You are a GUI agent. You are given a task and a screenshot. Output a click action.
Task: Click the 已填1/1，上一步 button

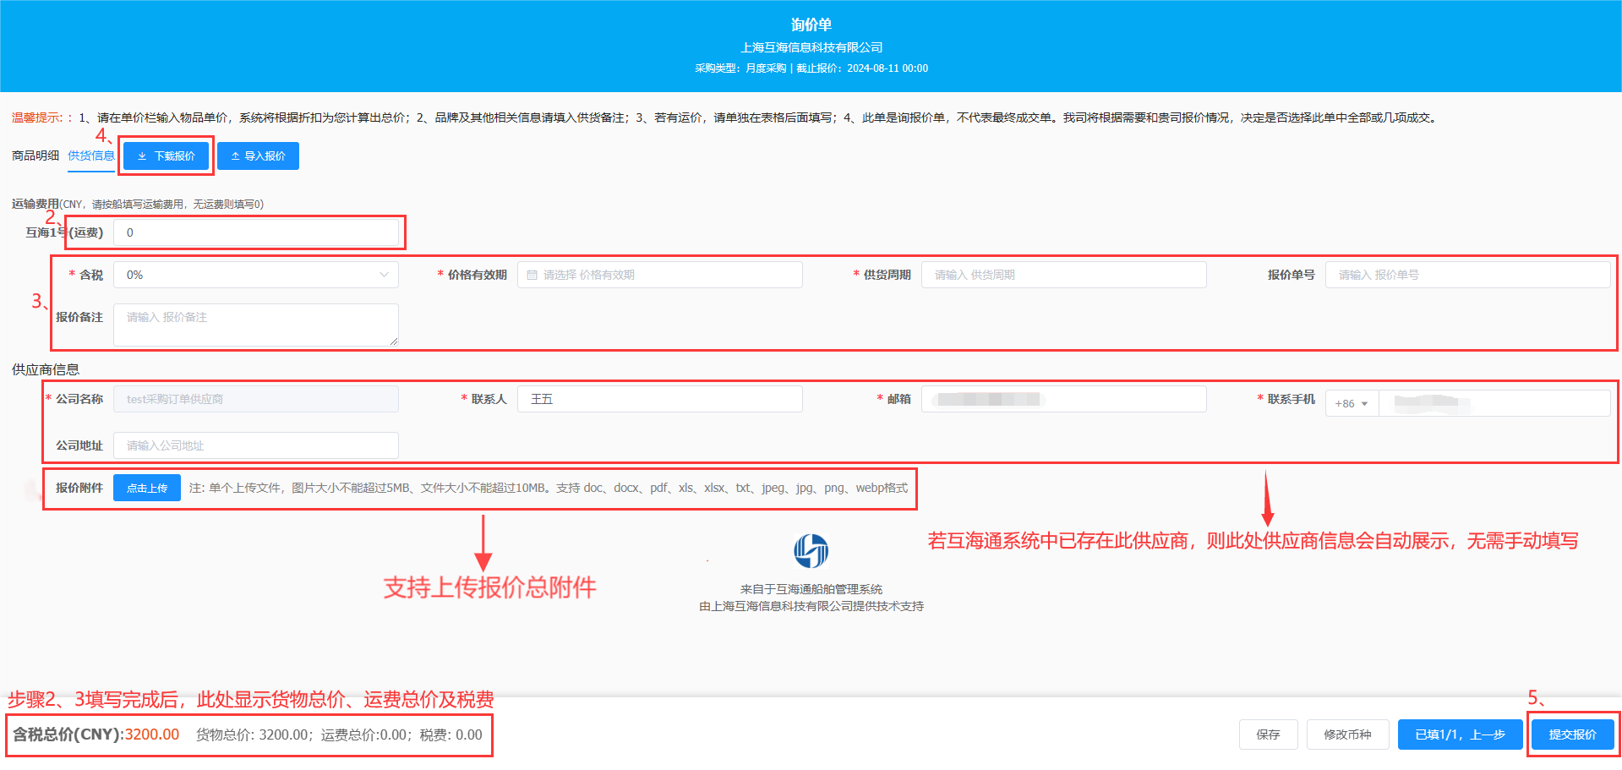(x=1460, y=735)
